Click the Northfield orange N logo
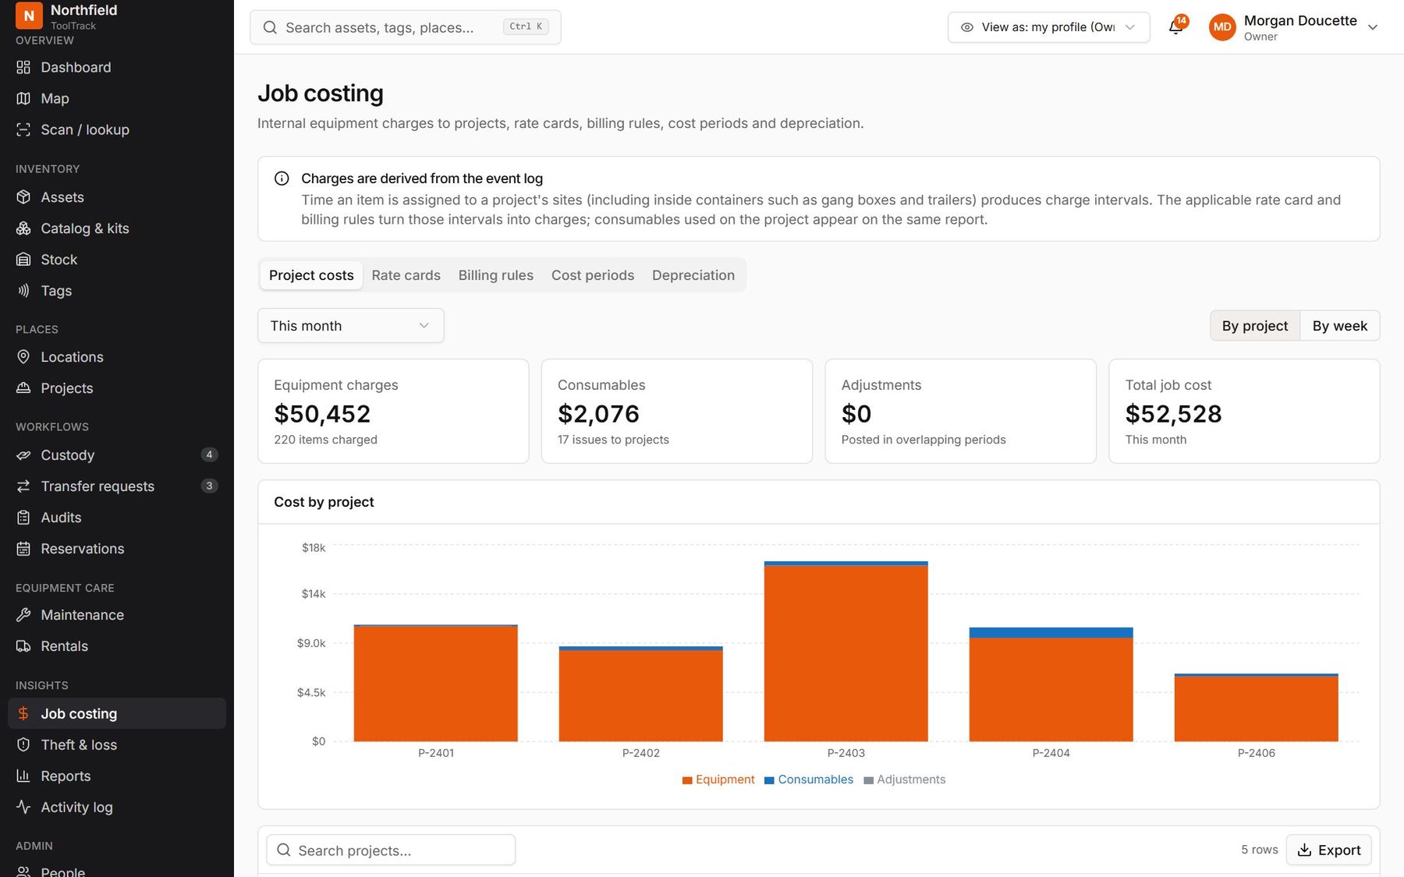 [29, 15]
